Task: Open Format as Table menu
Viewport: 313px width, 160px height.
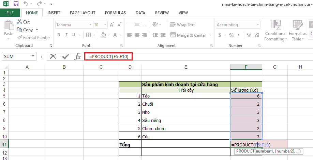Action: pyautogui.click(x=298, y=30)
